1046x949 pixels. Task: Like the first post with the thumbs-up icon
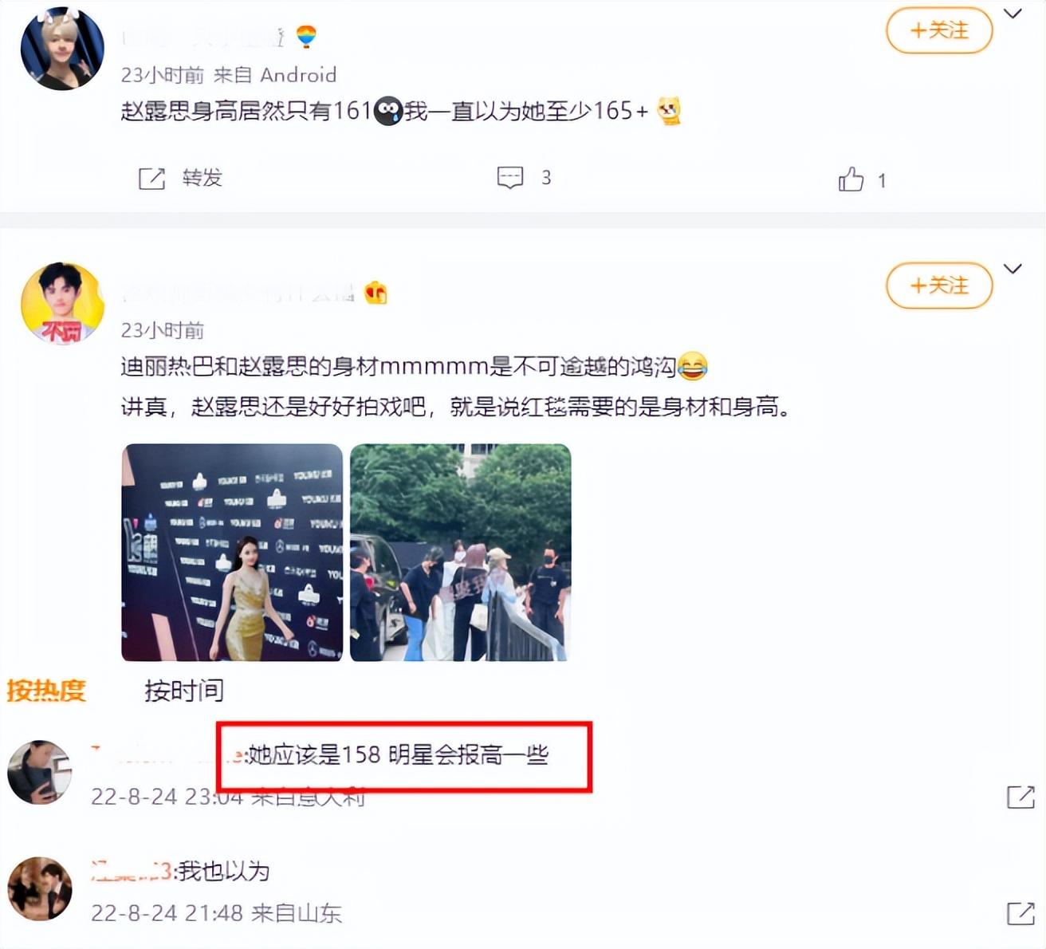click(x=851, y=179)
